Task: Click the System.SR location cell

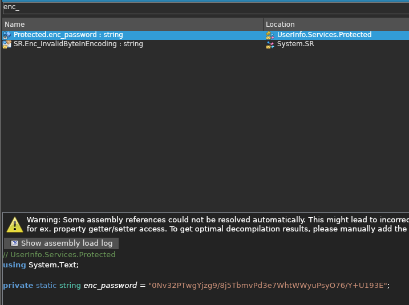Action: pyautogui.click(x=295, y=44)
